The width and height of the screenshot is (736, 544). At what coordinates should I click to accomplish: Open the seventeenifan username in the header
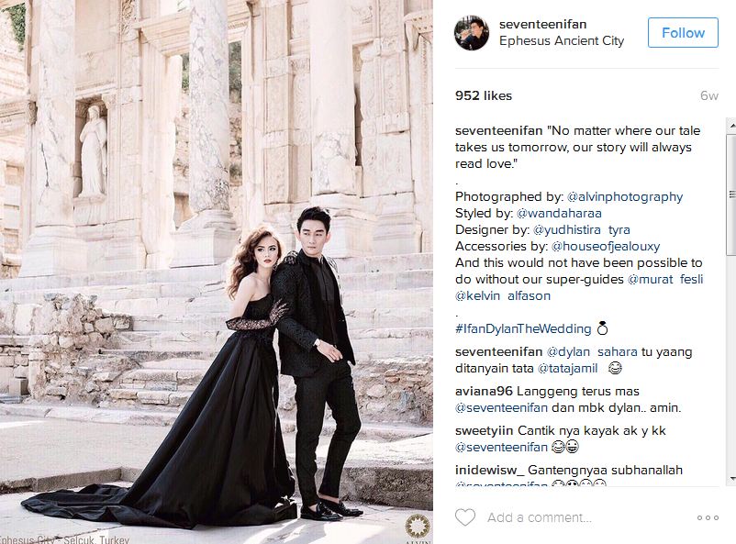542,24
